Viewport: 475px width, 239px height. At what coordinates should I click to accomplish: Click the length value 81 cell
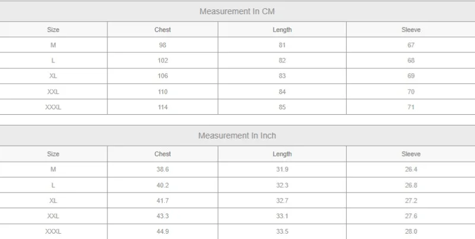pyautogui.click(x=282, y=45)
